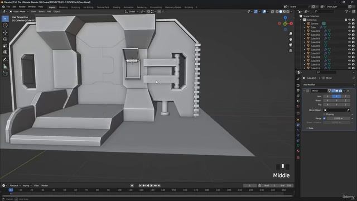Select the Select Box tool
The height and width of the screenshot is (201, 357).
[x=5, y=18]
